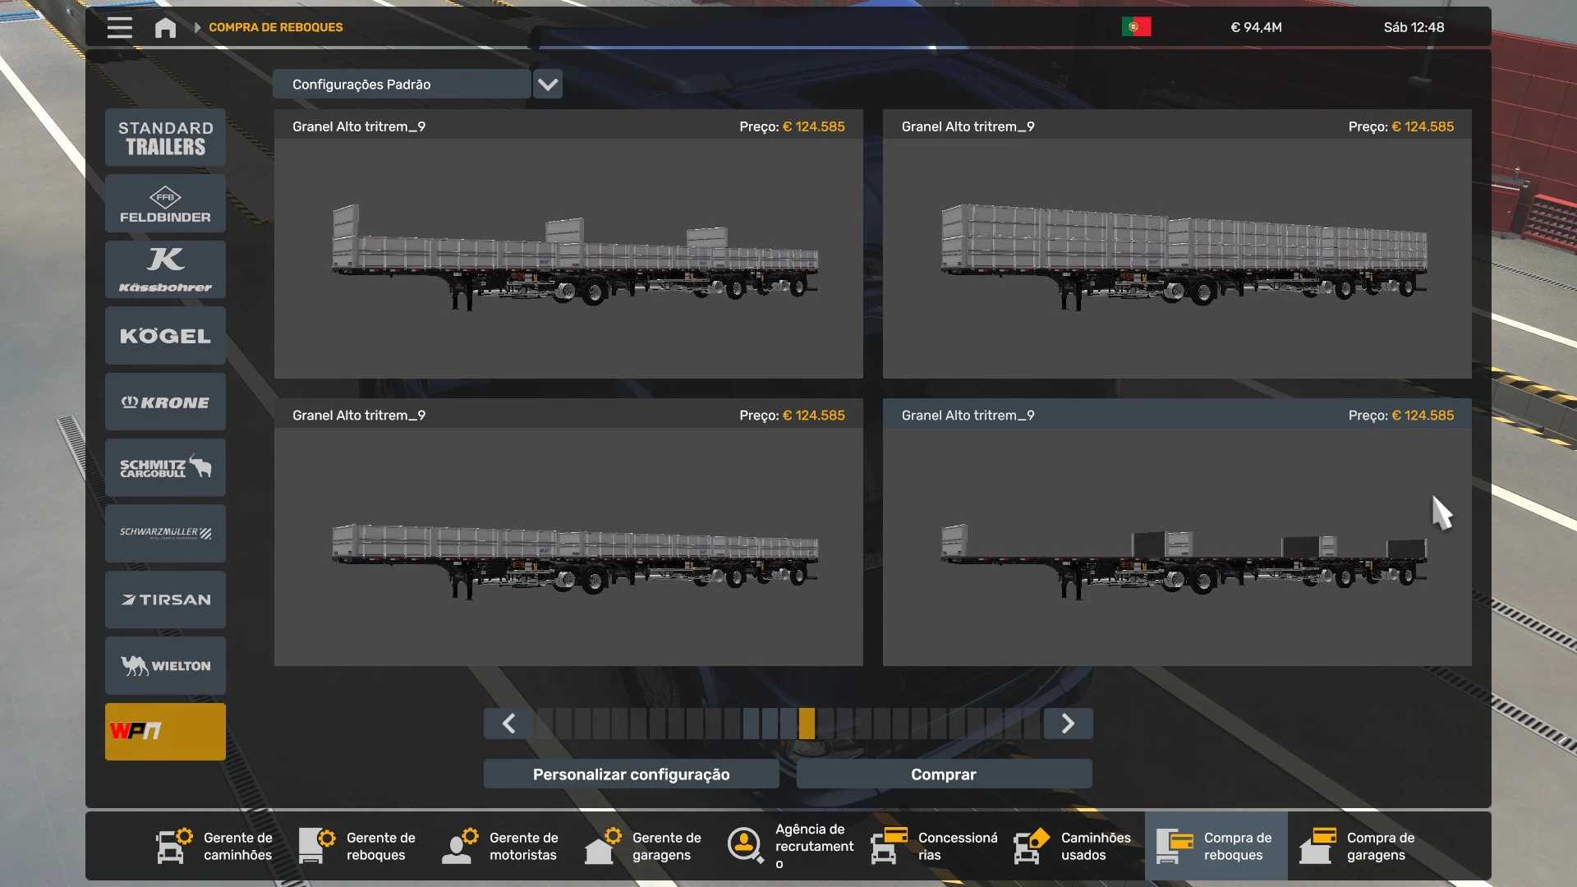Switch to Compra de garagens tab
The width and height of the screenshot is (1577, 887).
1359,846
